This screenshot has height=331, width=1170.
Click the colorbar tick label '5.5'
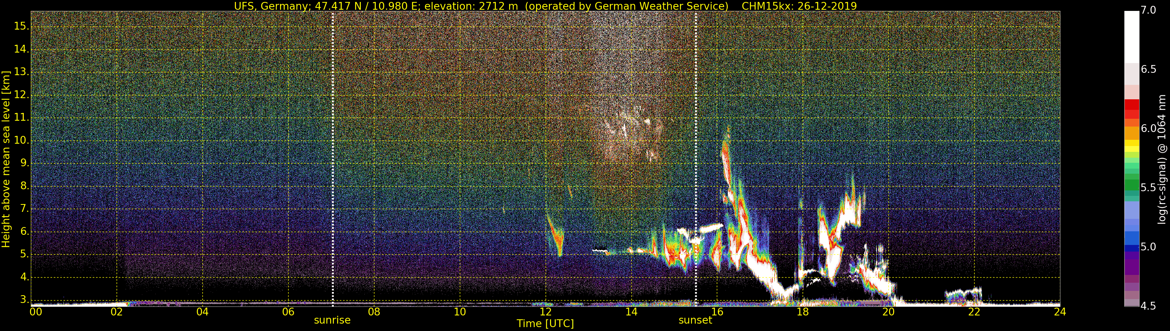tap(1148, 188)
